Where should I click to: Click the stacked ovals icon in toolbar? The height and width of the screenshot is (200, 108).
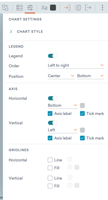78,8
